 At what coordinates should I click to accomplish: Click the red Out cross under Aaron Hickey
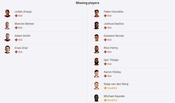[105, 76]
